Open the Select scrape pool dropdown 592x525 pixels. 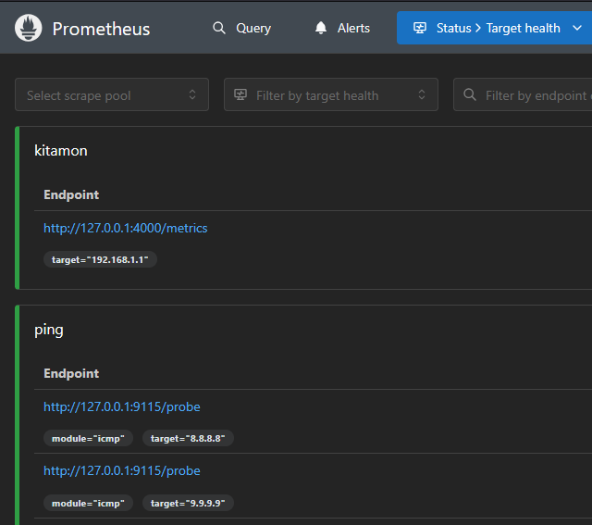tap(112, 94)
